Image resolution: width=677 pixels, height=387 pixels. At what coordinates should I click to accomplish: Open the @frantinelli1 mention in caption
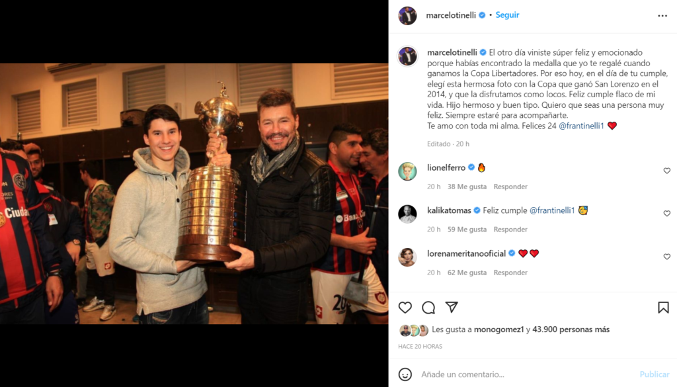581,126
